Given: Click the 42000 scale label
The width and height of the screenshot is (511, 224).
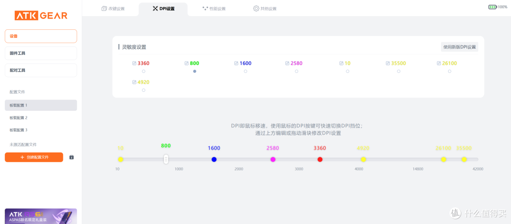Looking at the screenshot, I should pyautogui.click(x=478, y=169).
